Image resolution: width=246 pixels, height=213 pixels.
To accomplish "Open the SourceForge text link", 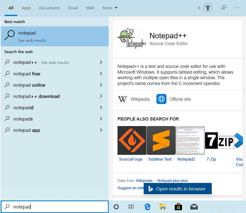I will pyautogui.click(x=131, y=159).
